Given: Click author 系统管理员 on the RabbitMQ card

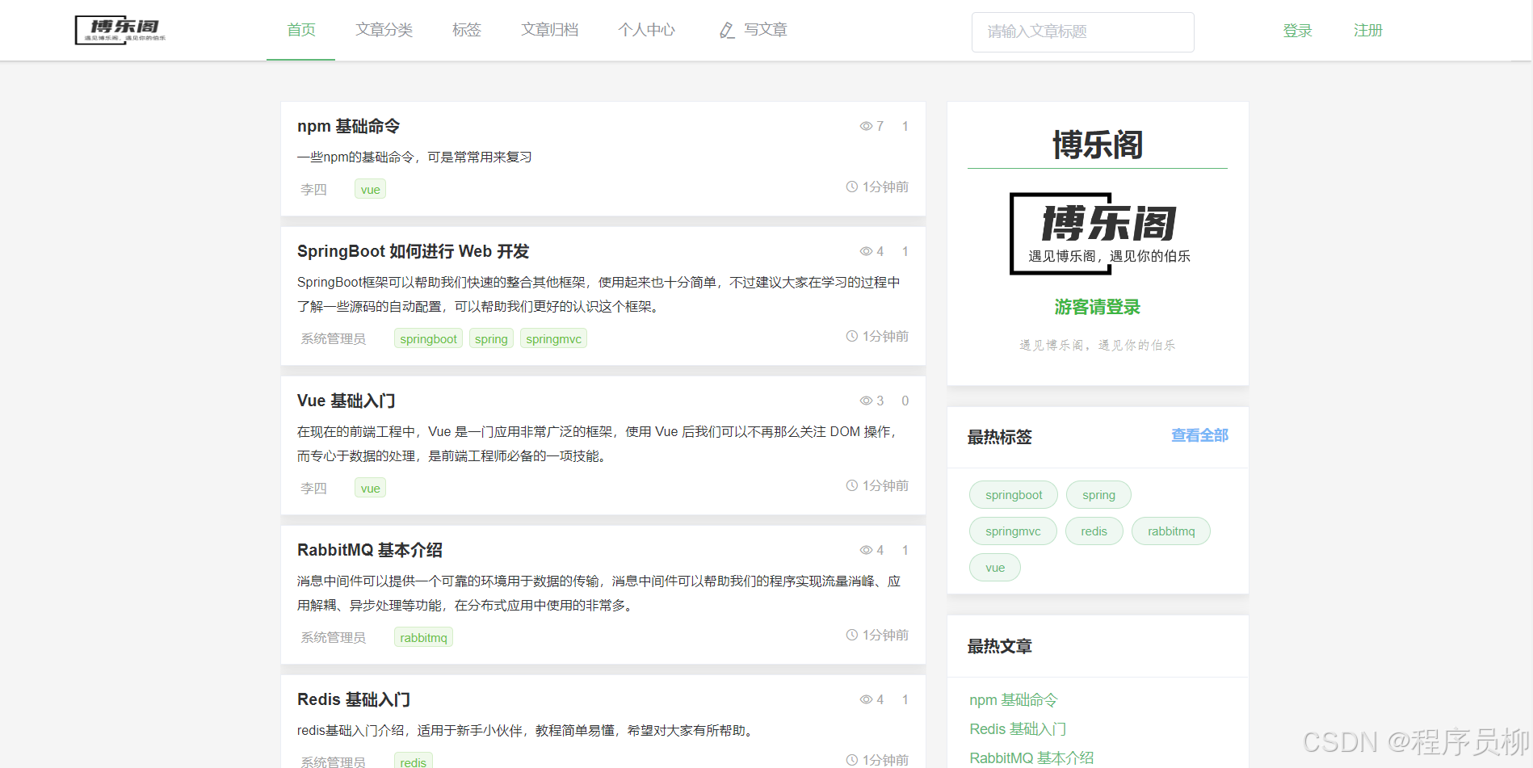Looking at the screenshot, I should [333, 637].
